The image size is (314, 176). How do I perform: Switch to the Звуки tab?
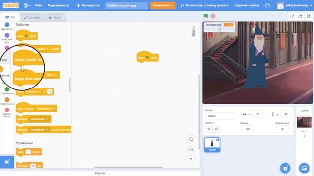click(x=54, y=18)
